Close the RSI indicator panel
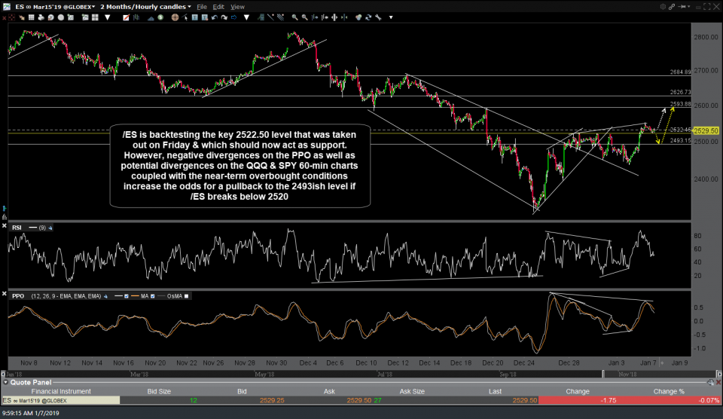The height and width of the screenshot is (419, 723). click(x=5, y=225)
